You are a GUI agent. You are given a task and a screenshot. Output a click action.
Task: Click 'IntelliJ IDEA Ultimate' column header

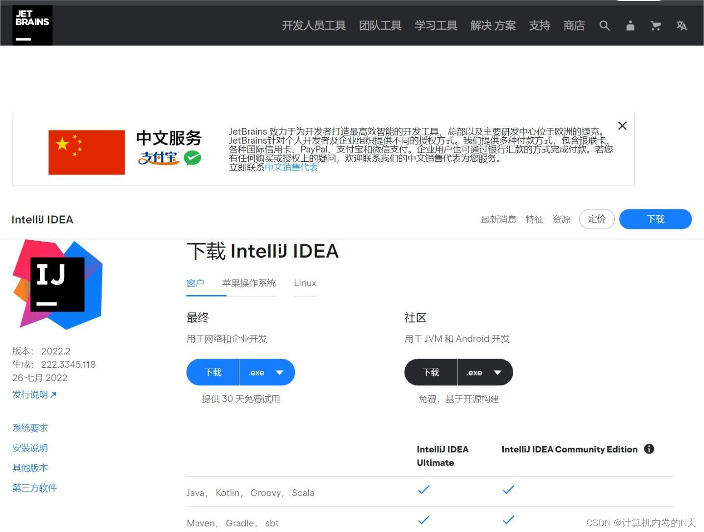[443, 456]
